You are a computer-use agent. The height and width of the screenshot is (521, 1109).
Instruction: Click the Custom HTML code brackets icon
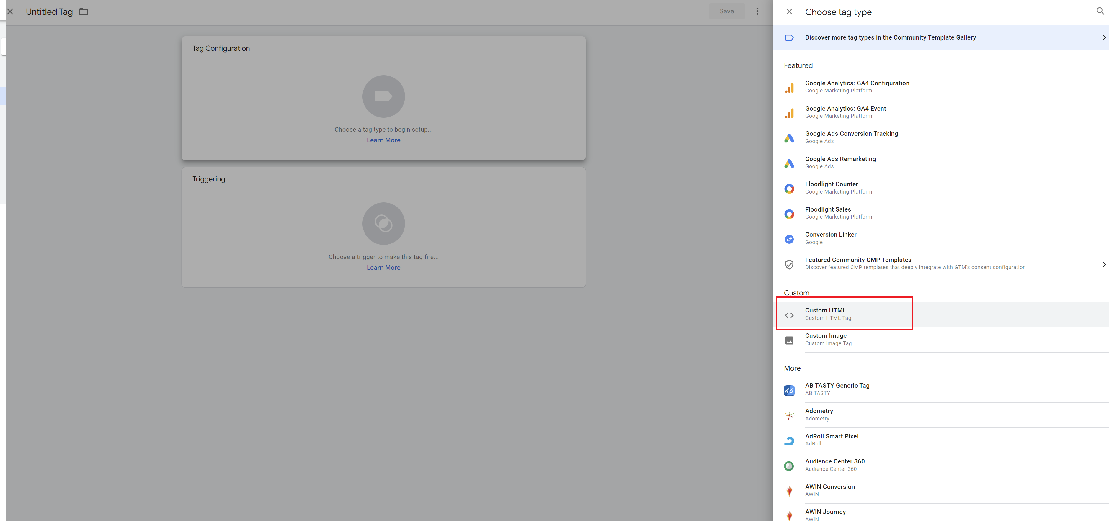pos(789,315)
